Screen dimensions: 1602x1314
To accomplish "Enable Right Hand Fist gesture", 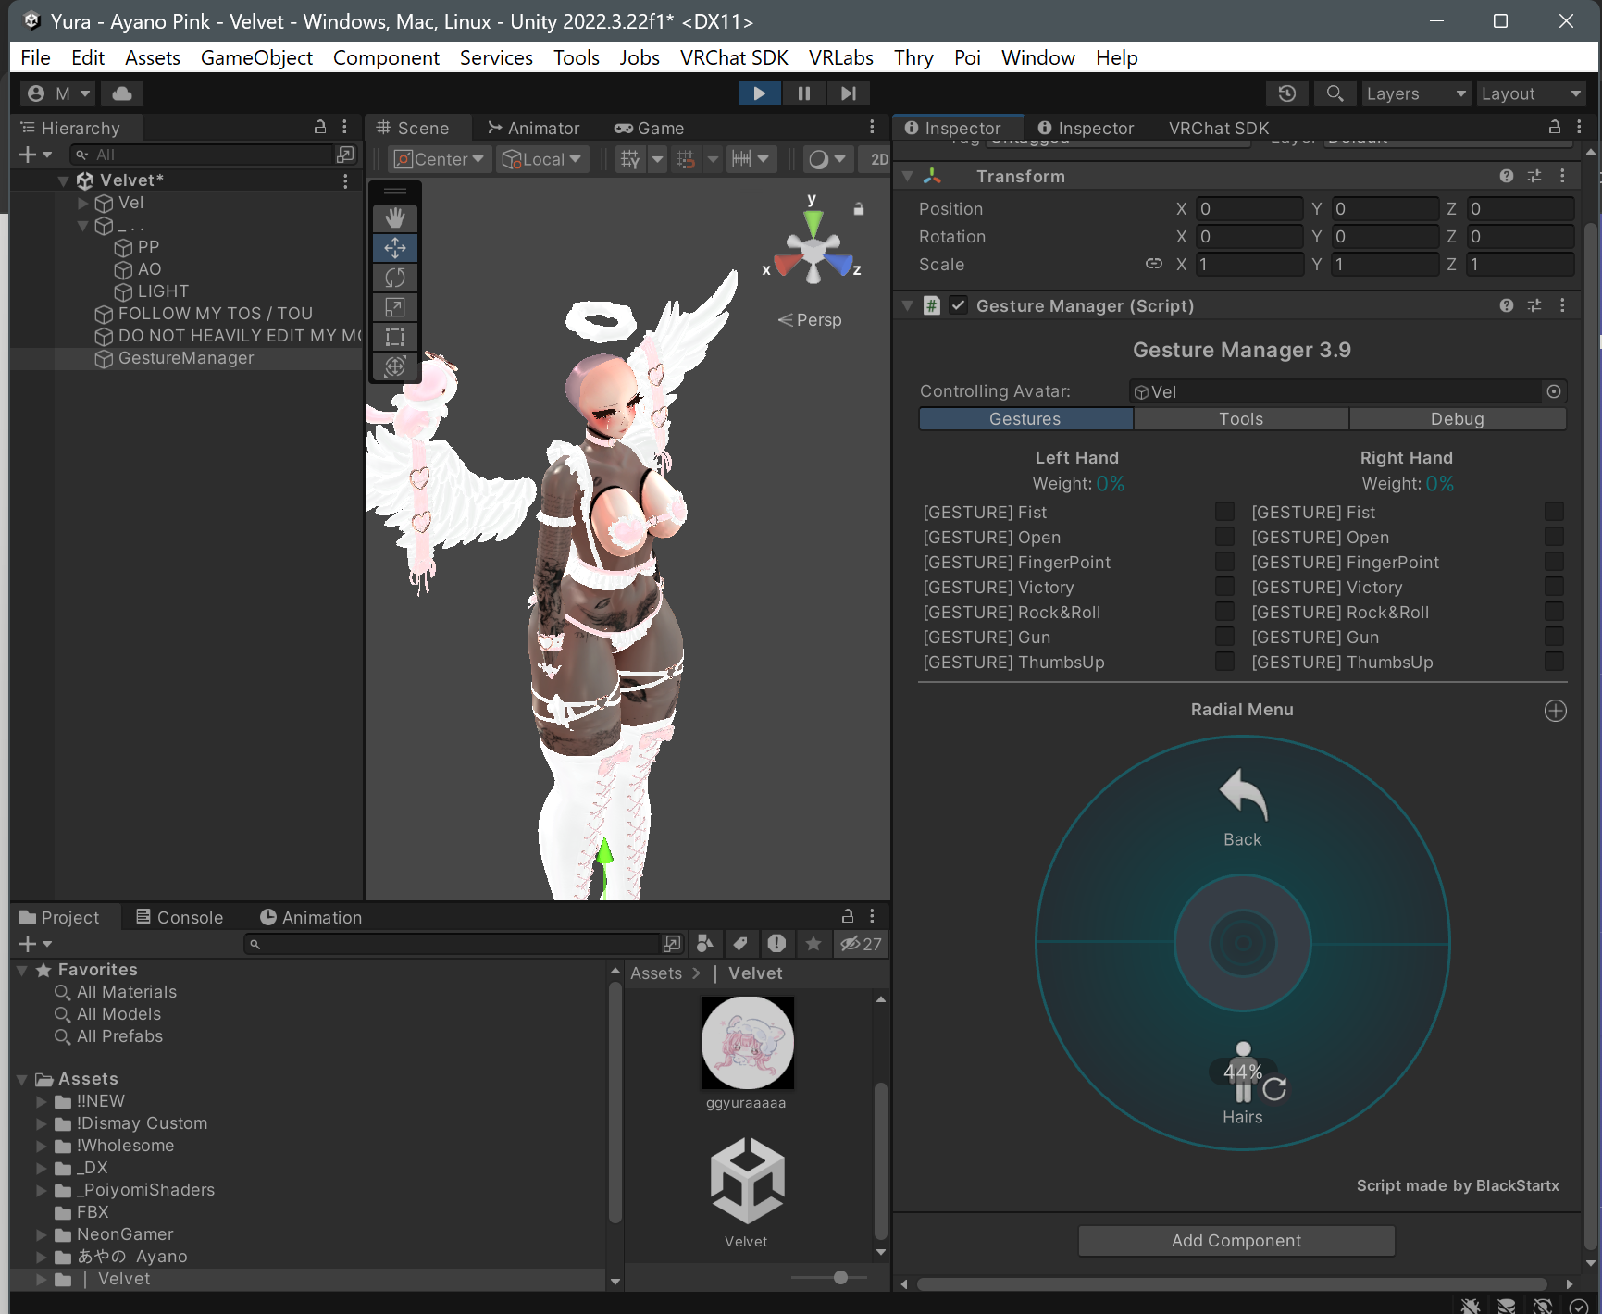I will (x=1554, y=511).
